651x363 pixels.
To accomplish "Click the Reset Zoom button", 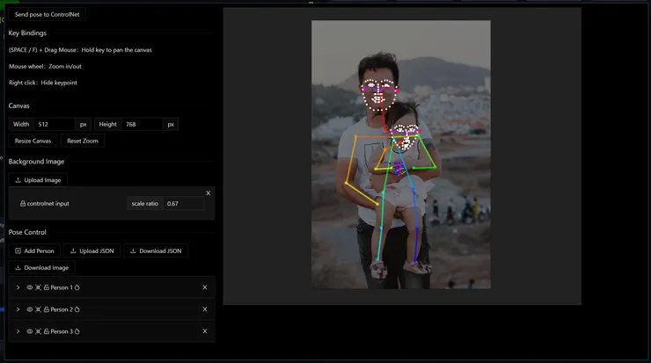I will pyautogui.click(x=83, y=141).
